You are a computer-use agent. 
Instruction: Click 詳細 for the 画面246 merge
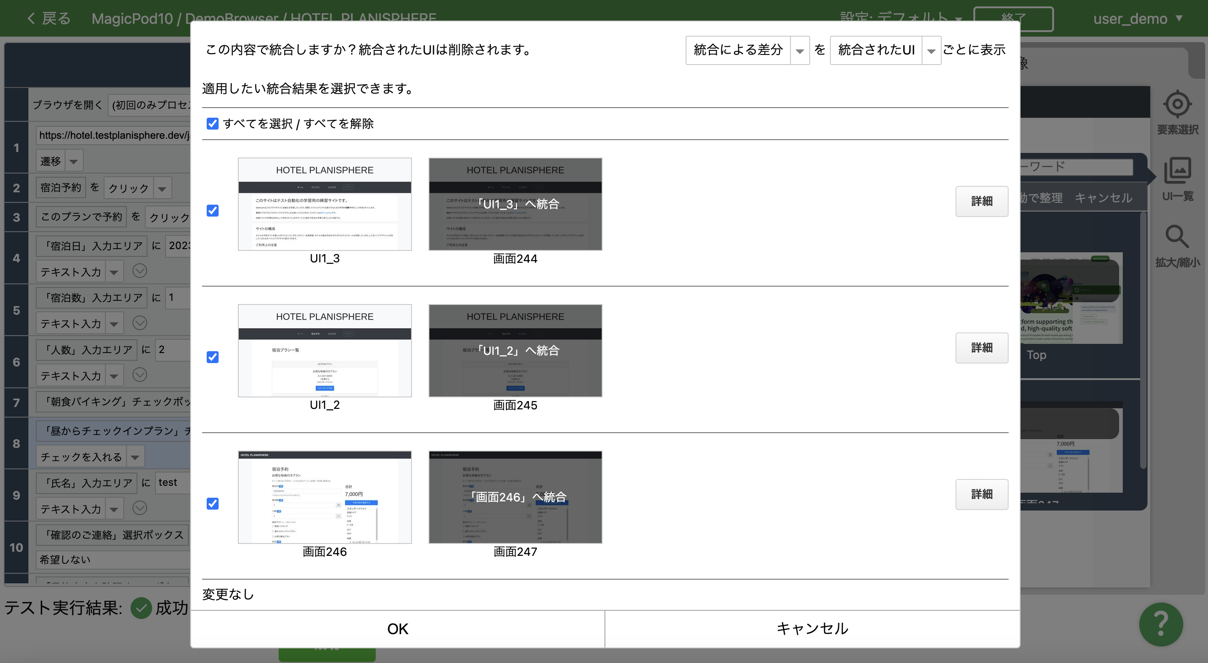click(x=982, y=495)
